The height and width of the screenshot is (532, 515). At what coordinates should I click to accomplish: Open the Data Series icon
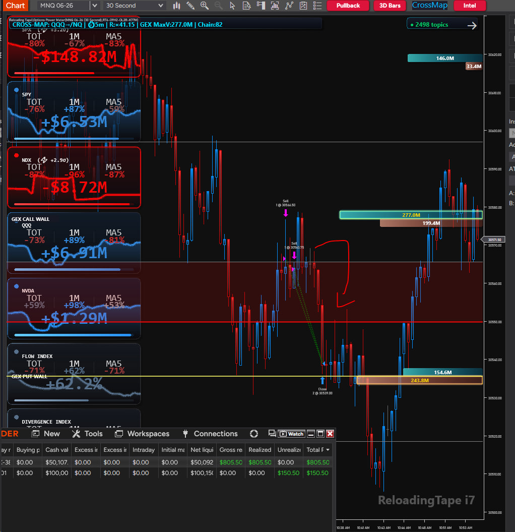click(275, 6)
